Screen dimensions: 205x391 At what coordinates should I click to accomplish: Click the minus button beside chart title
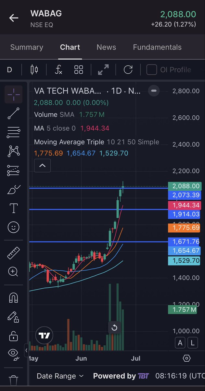(154, 91)
